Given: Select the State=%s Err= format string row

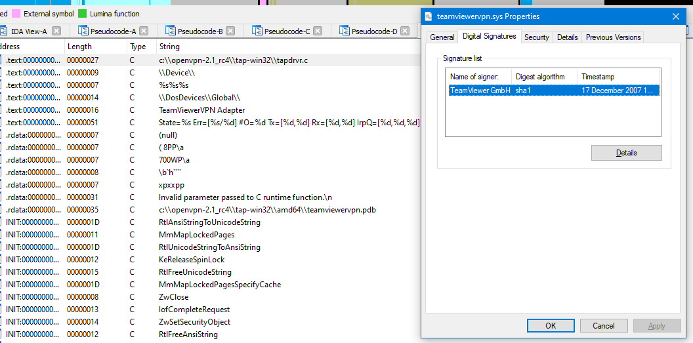Looking at the screenshot, I should click(210, 122).
